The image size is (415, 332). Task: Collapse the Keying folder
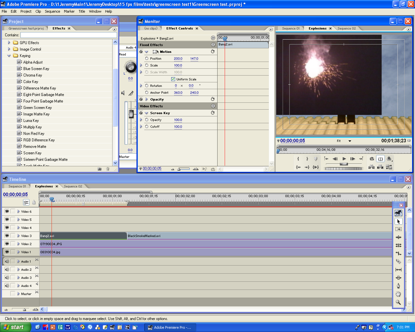click(9, 56)
